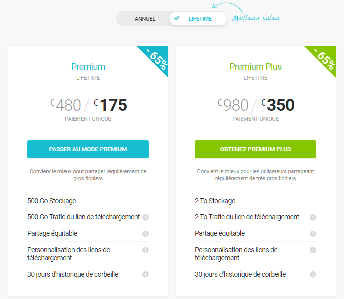Select the LIFETIME billing option

pos(198,19)
